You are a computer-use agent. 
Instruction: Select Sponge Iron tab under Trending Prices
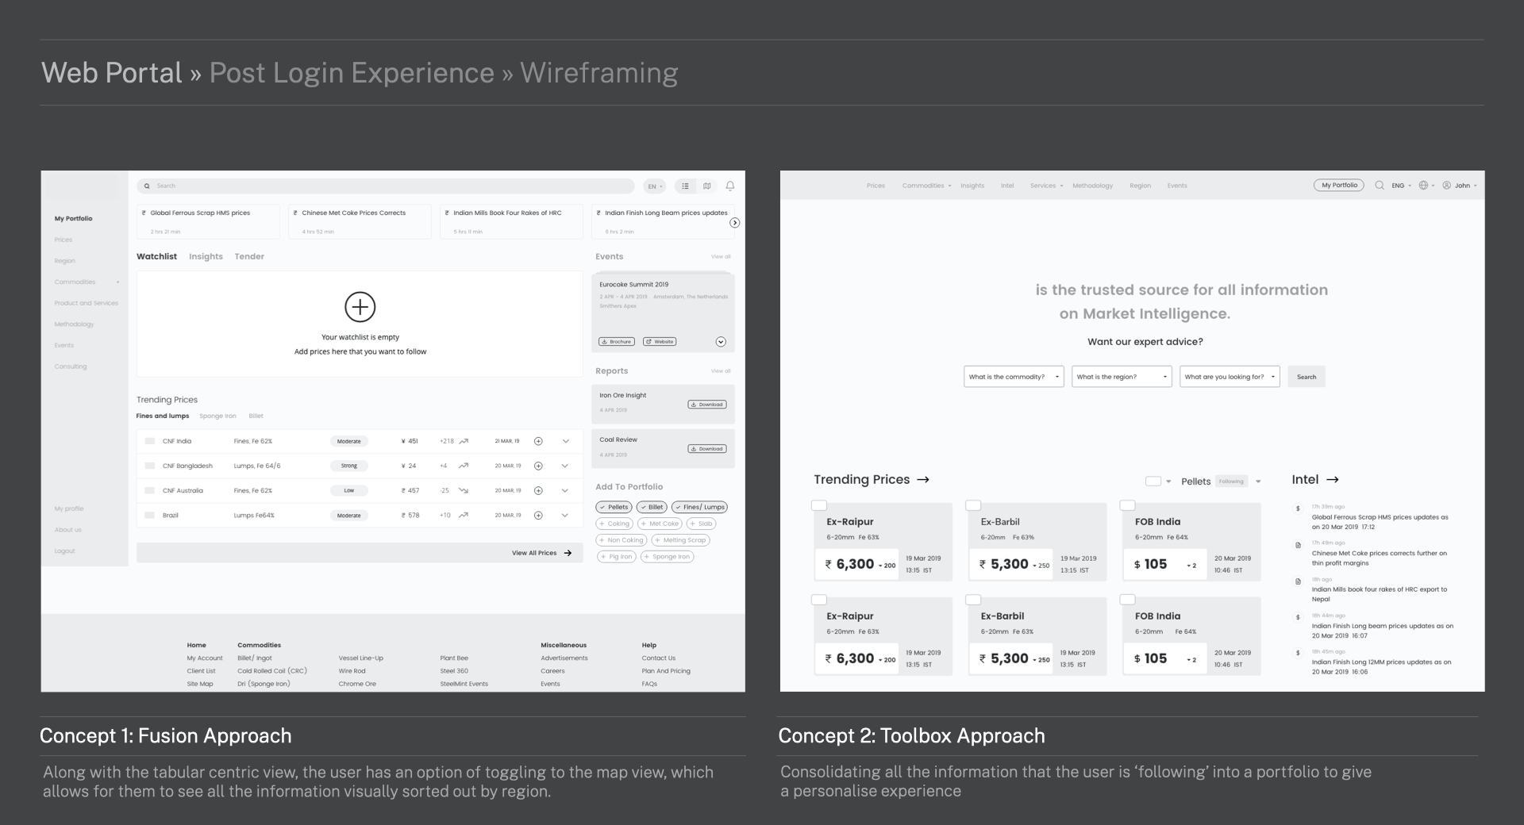(217, 416)
